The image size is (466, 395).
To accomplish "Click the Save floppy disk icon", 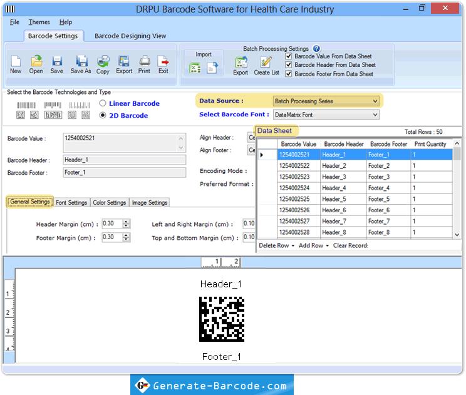I will pos(57,61).
